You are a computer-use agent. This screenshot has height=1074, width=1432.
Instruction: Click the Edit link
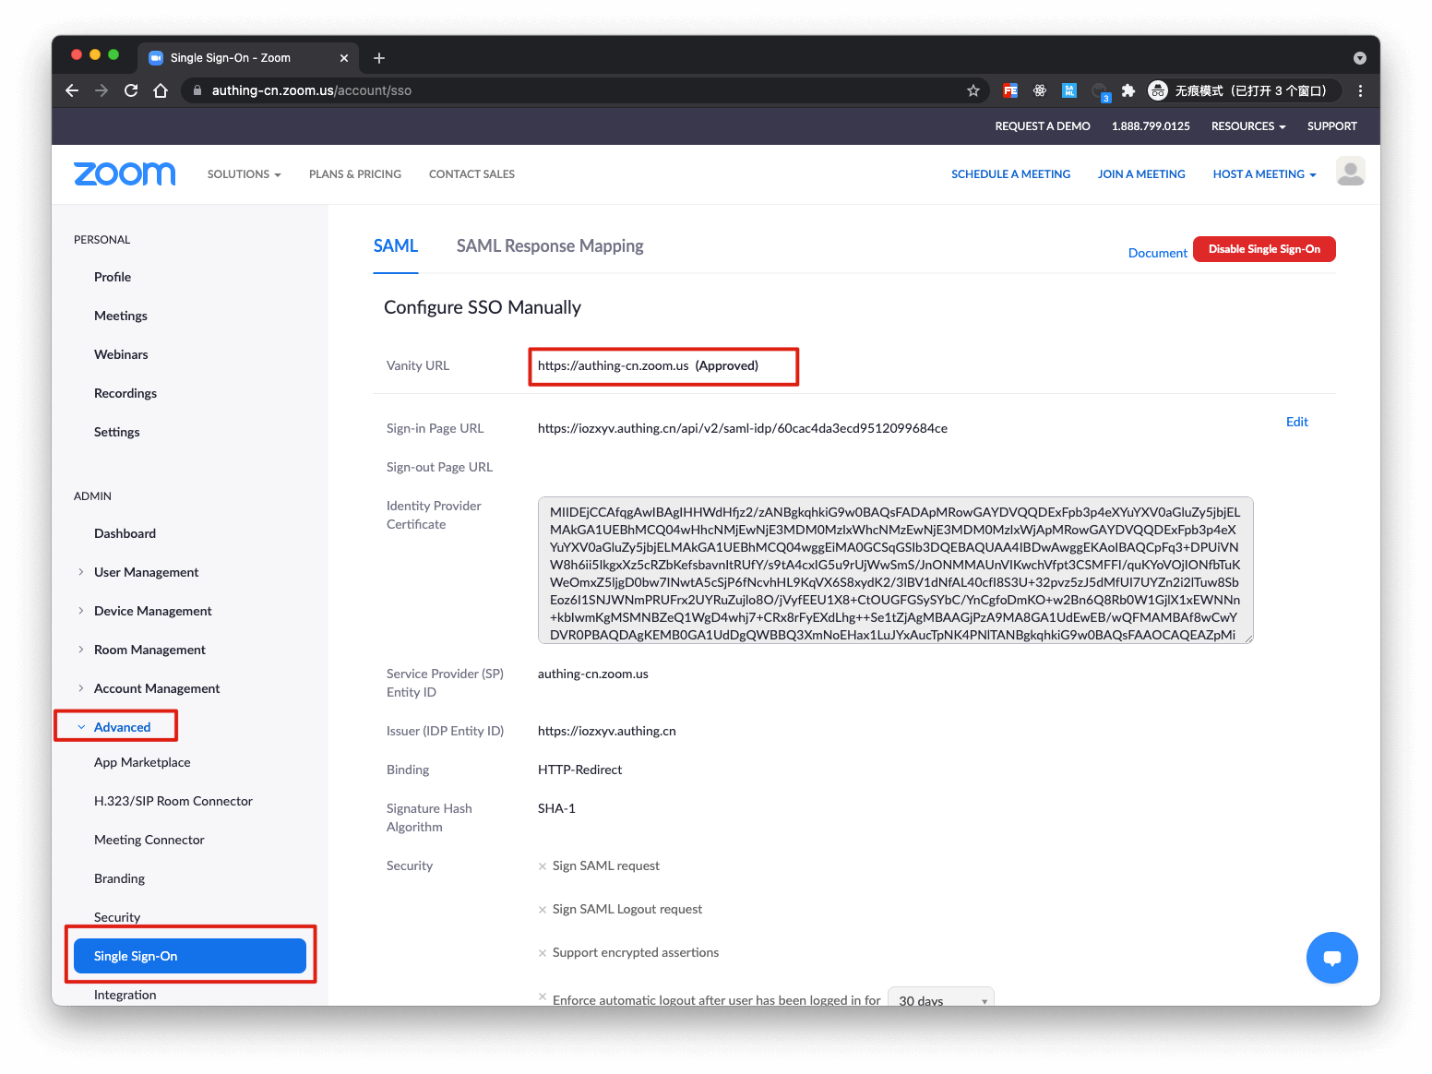coord(1296,422)
